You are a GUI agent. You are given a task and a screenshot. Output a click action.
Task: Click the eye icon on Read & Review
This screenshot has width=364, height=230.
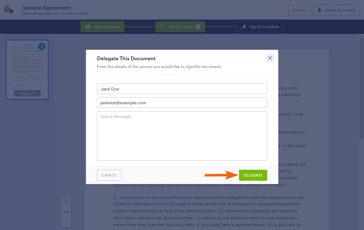(88, 27)
